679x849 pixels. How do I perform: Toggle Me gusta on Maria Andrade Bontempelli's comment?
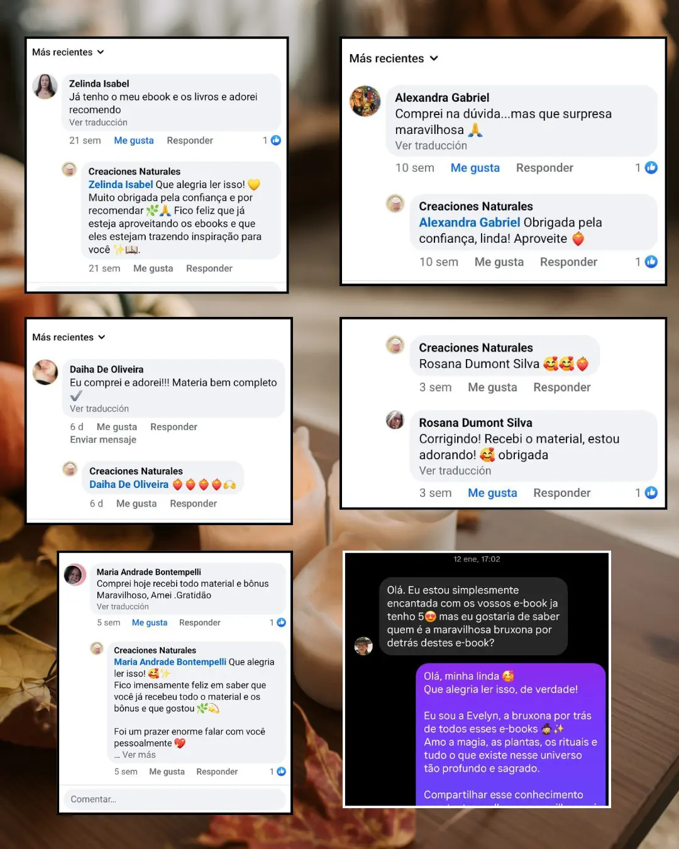tap(150, 623)
